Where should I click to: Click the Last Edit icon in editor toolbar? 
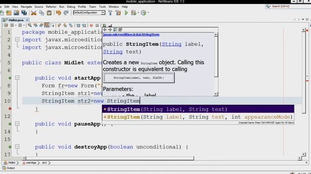[6, 25]
